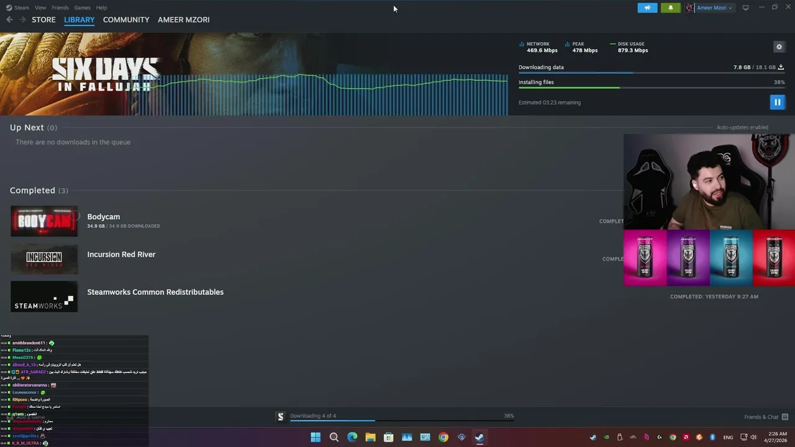Open the Windows Start button
The image size is (795, 447).
tap(316, 437)
